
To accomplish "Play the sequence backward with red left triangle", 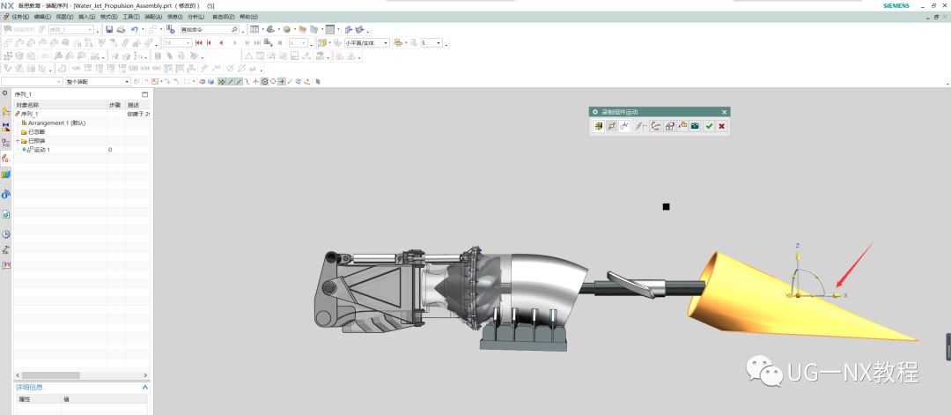I will pyautogui.click(x=221, y=43).
